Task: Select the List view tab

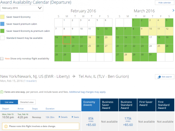Action: (9, 102)
